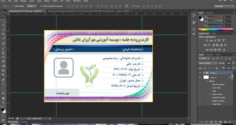Open the Essentials workspace dropdown
236x125 pixels.
(224, 6)
